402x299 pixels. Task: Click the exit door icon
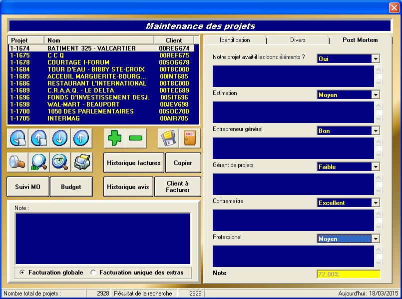[190, 138]
